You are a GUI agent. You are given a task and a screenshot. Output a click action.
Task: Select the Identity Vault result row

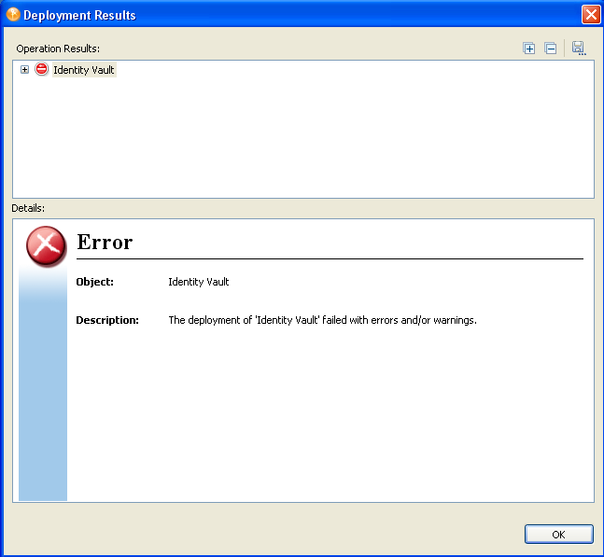click(84, 70)
